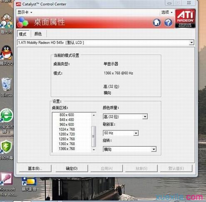Select 1024 x 768 in desktop area list

67,129
